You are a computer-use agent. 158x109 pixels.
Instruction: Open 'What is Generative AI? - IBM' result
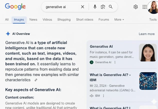click(110, 77)
